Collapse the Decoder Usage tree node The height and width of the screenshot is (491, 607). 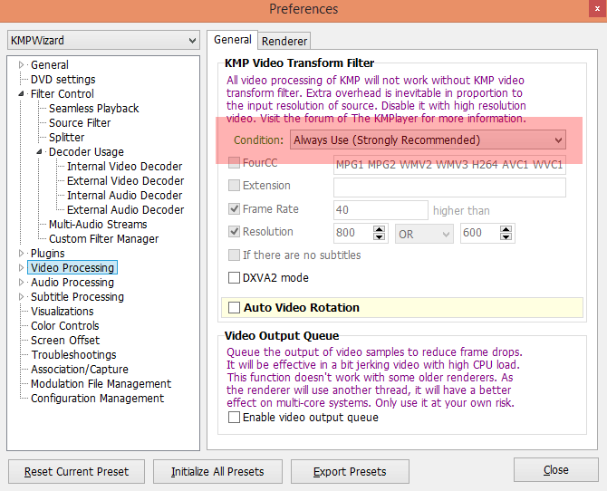click(40, 152)
